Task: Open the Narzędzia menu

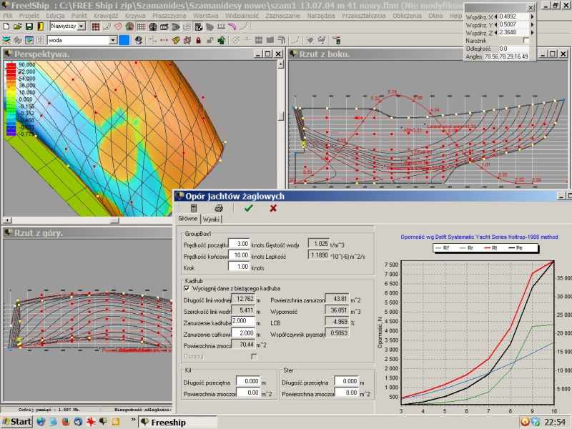Action: pos(321,16)
